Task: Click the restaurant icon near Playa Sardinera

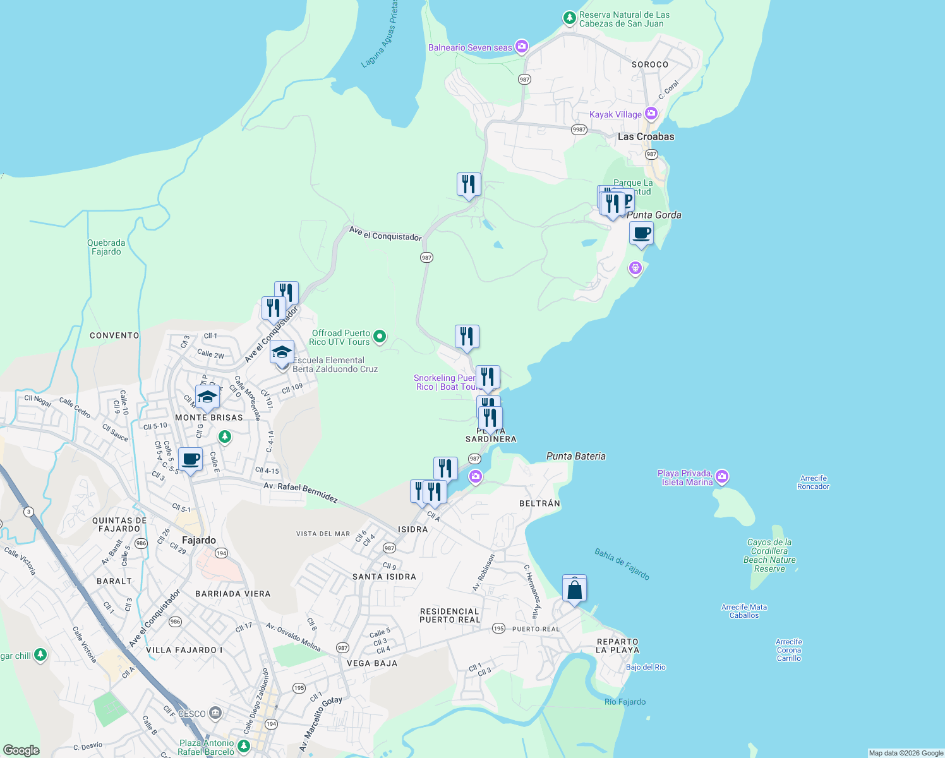Action: click(490, 416)
